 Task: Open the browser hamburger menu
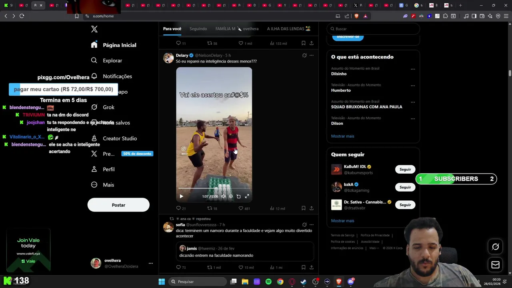click(x=506, y=16)
